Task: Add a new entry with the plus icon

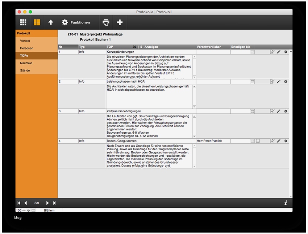Action: coord(120,22)
